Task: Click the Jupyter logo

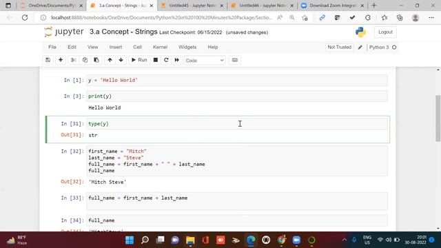Action: pos(64,32)
